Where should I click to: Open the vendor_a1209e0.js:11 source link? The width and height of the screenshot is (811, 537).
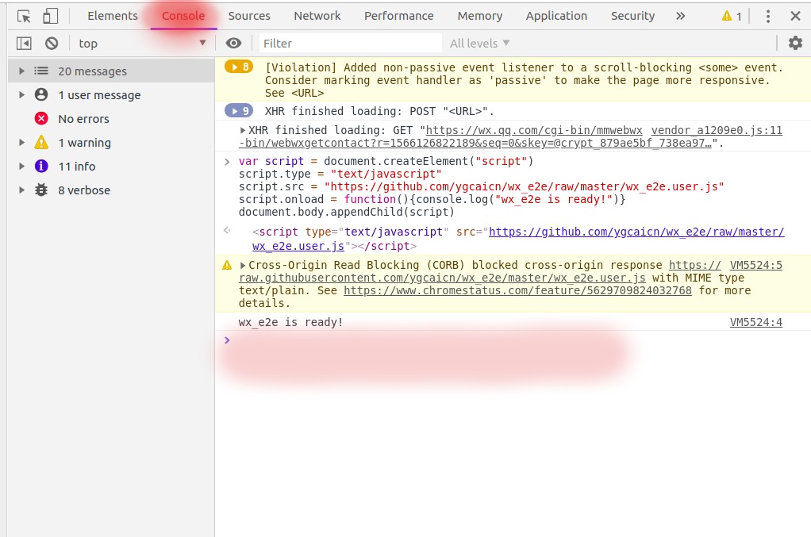[x=717, y=130]
